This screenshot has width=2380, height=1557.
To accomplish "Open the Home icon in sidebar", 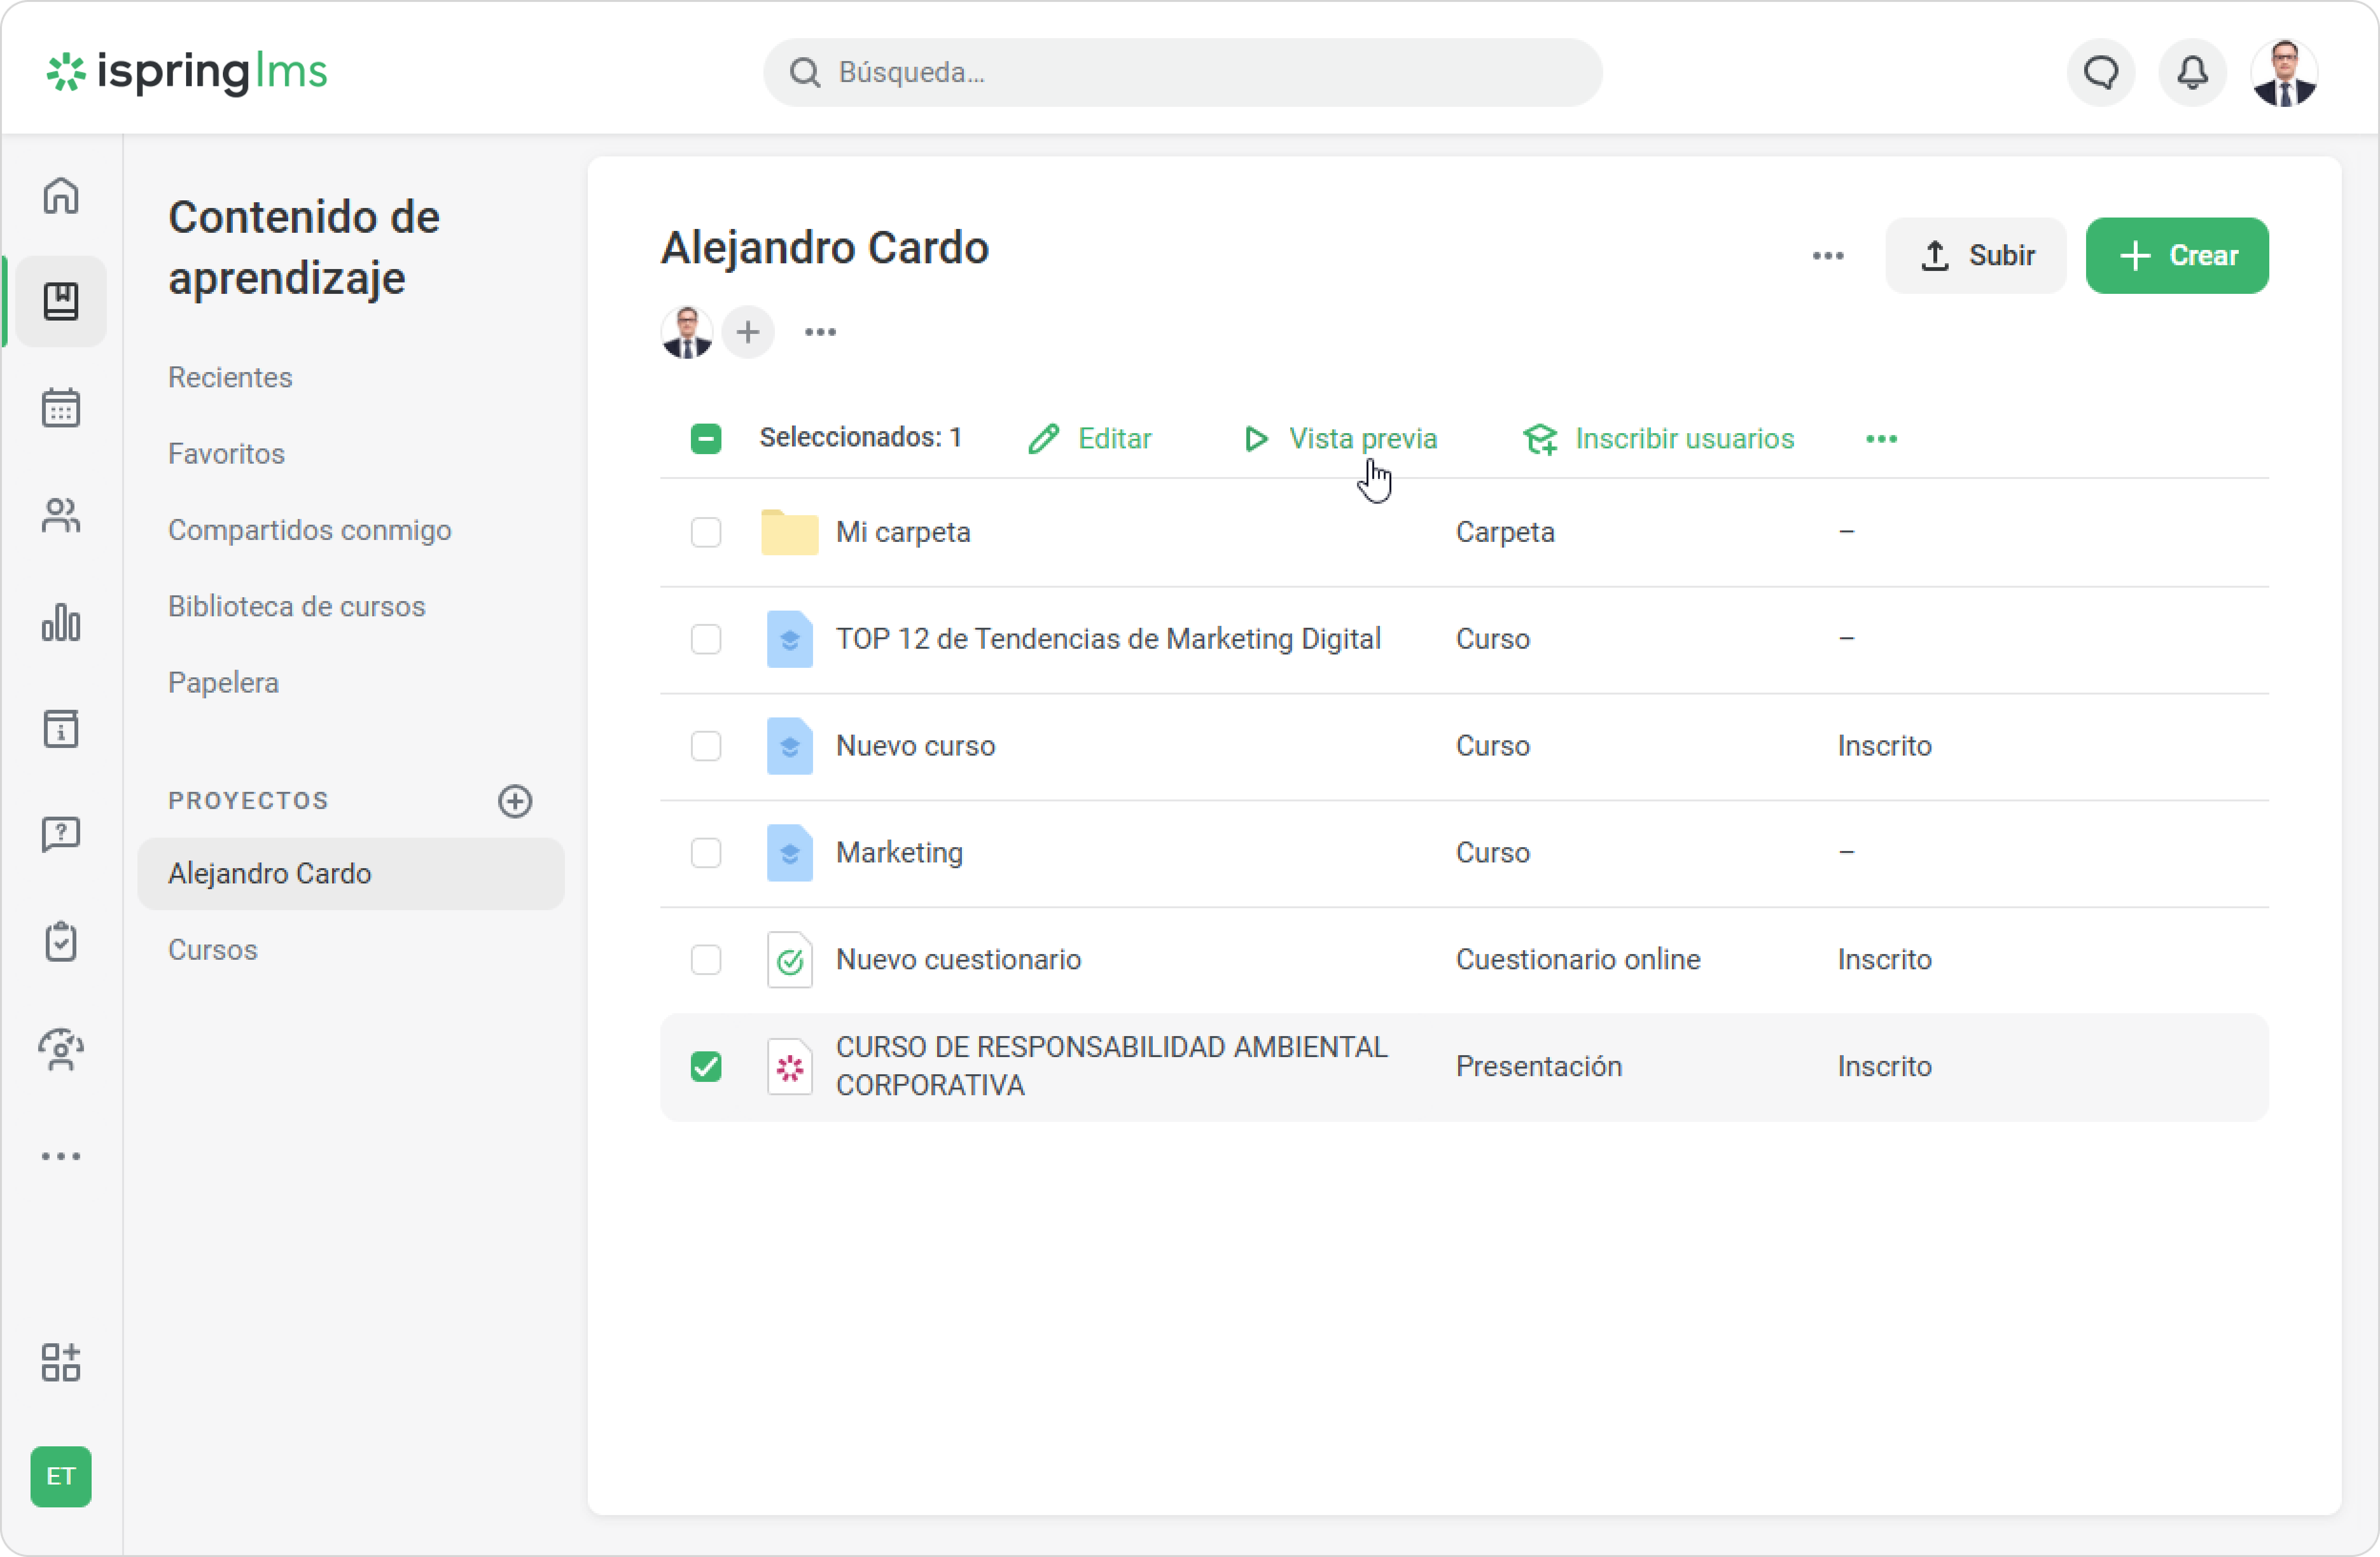I will [61, 195].
